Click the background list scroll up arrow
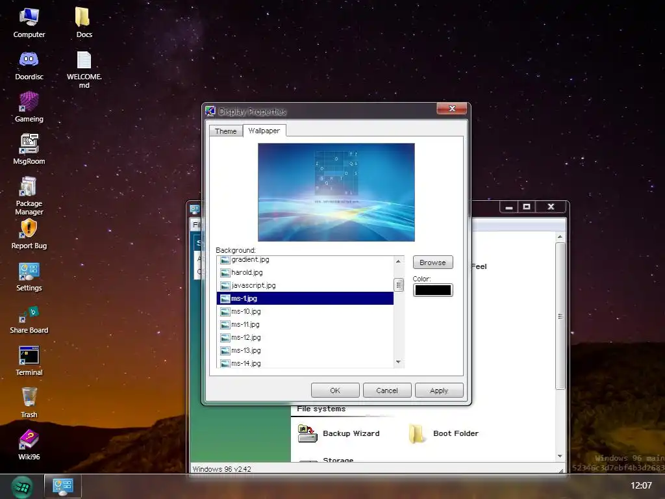 pos(398,261)
